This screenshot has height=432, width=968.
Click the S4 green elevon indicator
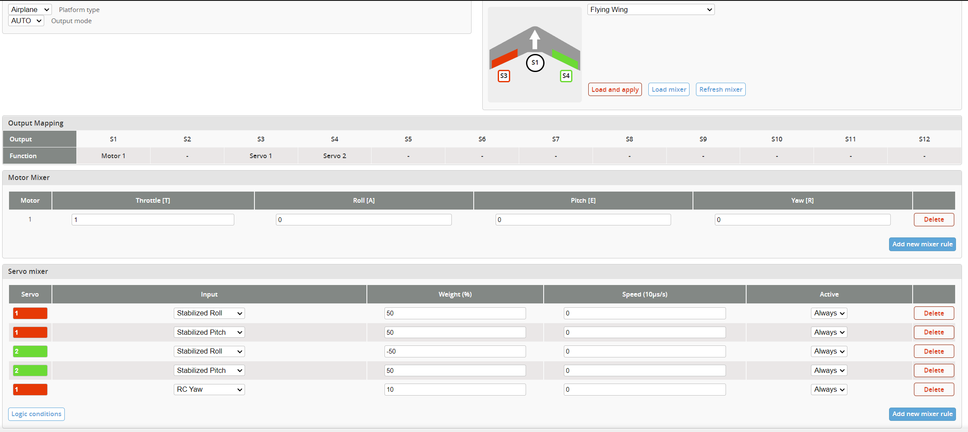(x=566, y=76)
